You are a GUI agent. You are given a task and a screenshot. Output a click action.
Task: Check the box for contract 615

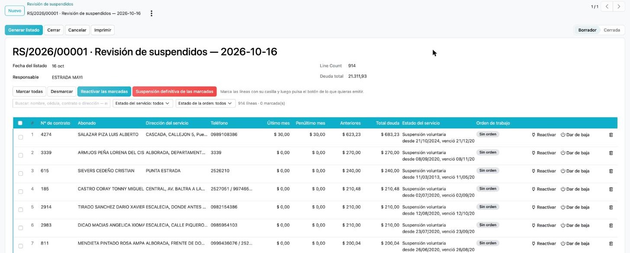tap(20, 174)
